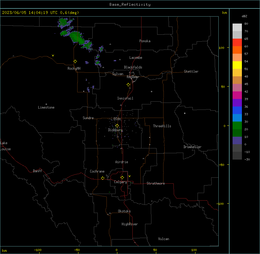
Task: Click the Limestone label
Action: (46, 107)
